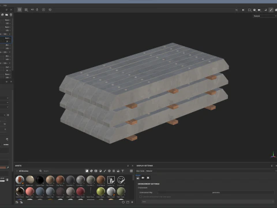The height and width of the screenshot is (208, 277).
Task: Filter assets by materials sphere icon
Action: [87, 171]
